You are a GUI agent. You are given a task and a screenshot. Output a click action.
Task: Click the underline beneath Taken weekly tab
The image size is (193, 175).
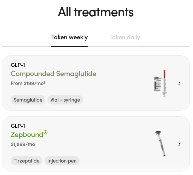point(69,46)
